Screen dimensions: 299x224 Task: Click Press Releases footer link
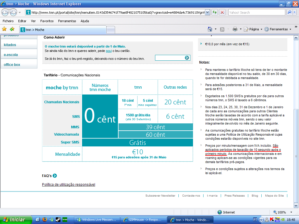click(234, 196)
